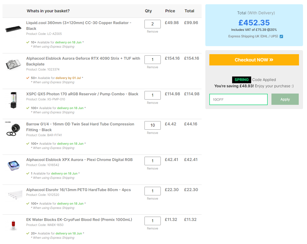
Task: Open the XSPC QX5 Photon 170 aRGB Reservoir link
Action: point(82,94)
